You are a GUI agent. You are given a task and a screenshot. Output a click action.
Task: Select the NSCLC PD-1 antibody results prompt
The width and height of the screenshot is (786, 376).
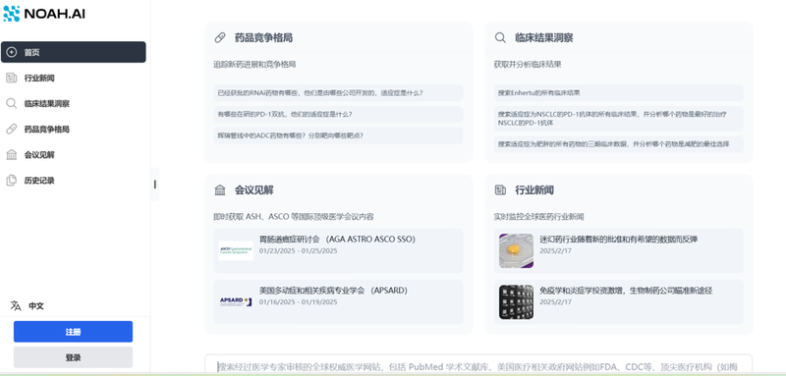(619, 118)
